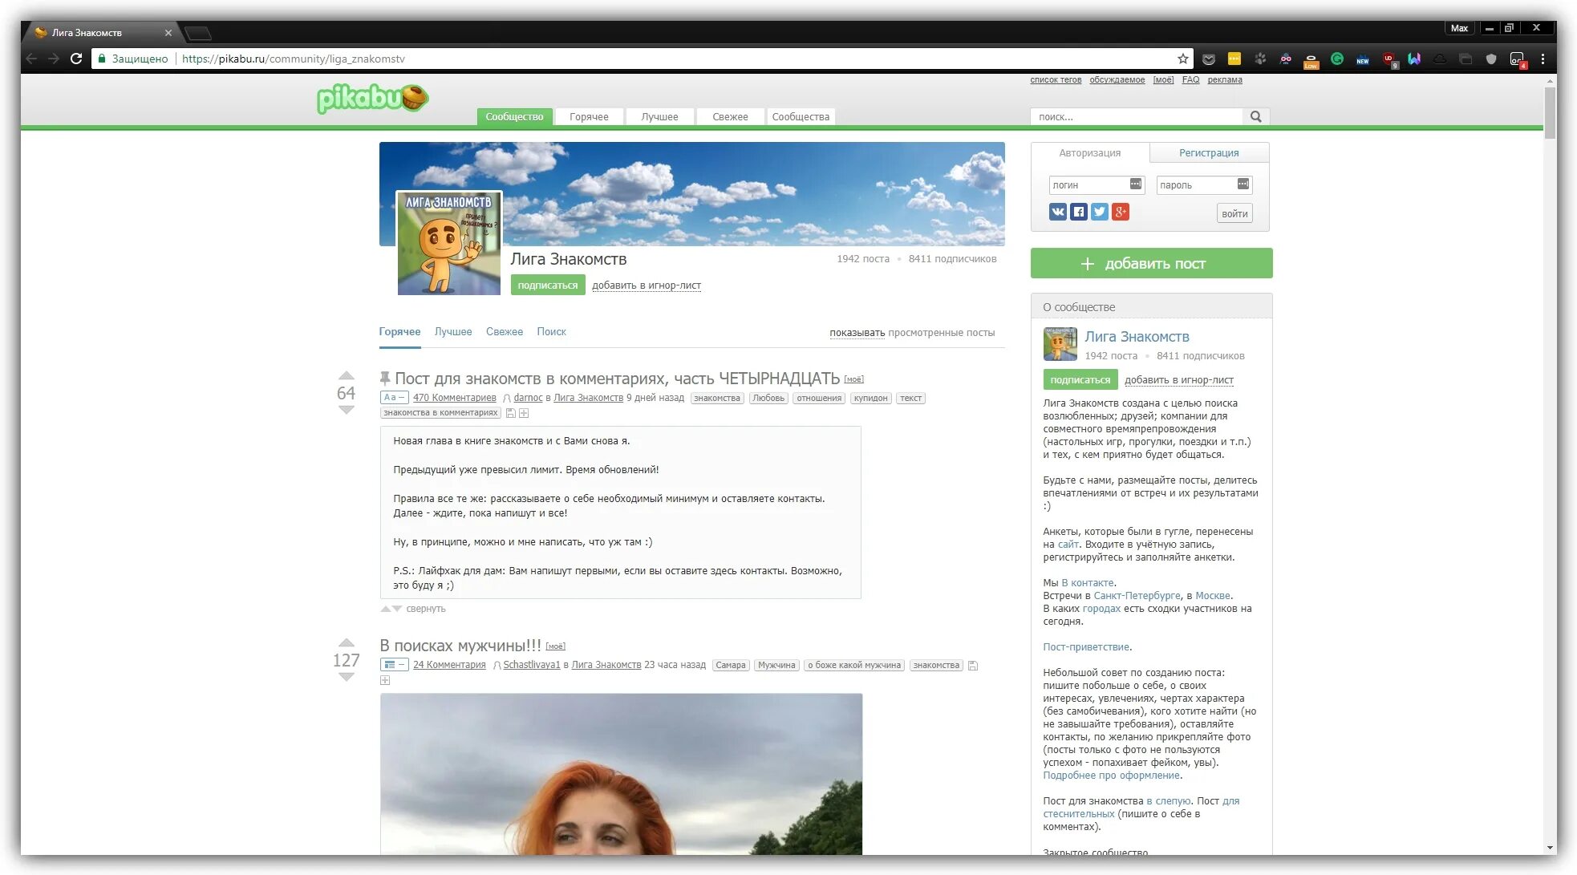Toggle 'показывать' viewed posts setting
Image resolution: width=1577 pixels, height=875 pixels.
coord(857,332)
